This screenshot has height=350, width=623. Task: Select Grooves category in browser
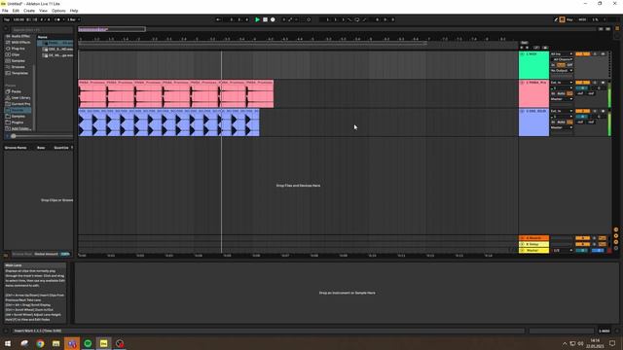click(x=16, y=67)
